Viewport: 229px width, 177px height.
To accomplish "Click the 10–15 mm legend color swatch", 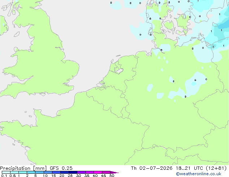I will tap(48, 172).
